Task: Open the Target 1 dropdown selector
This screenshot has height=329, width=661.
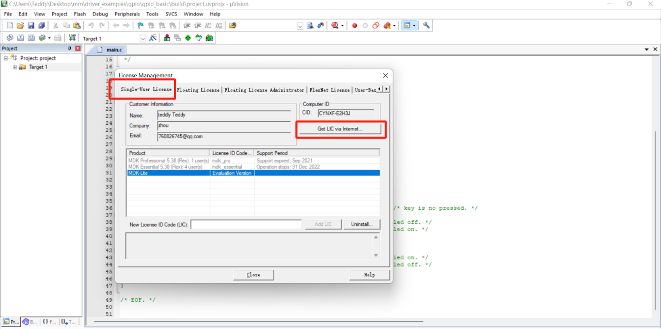Action: coord(143,39)
